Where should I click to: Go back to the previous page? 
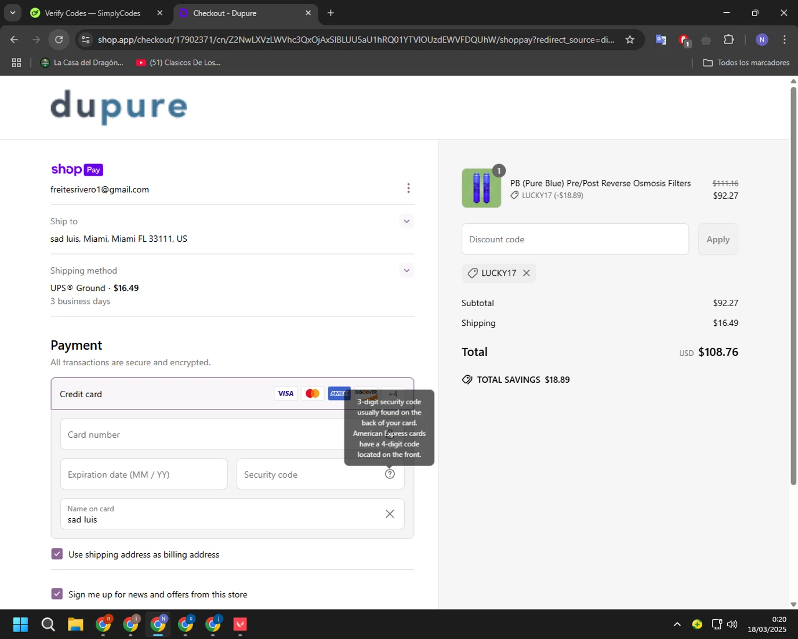14,39
